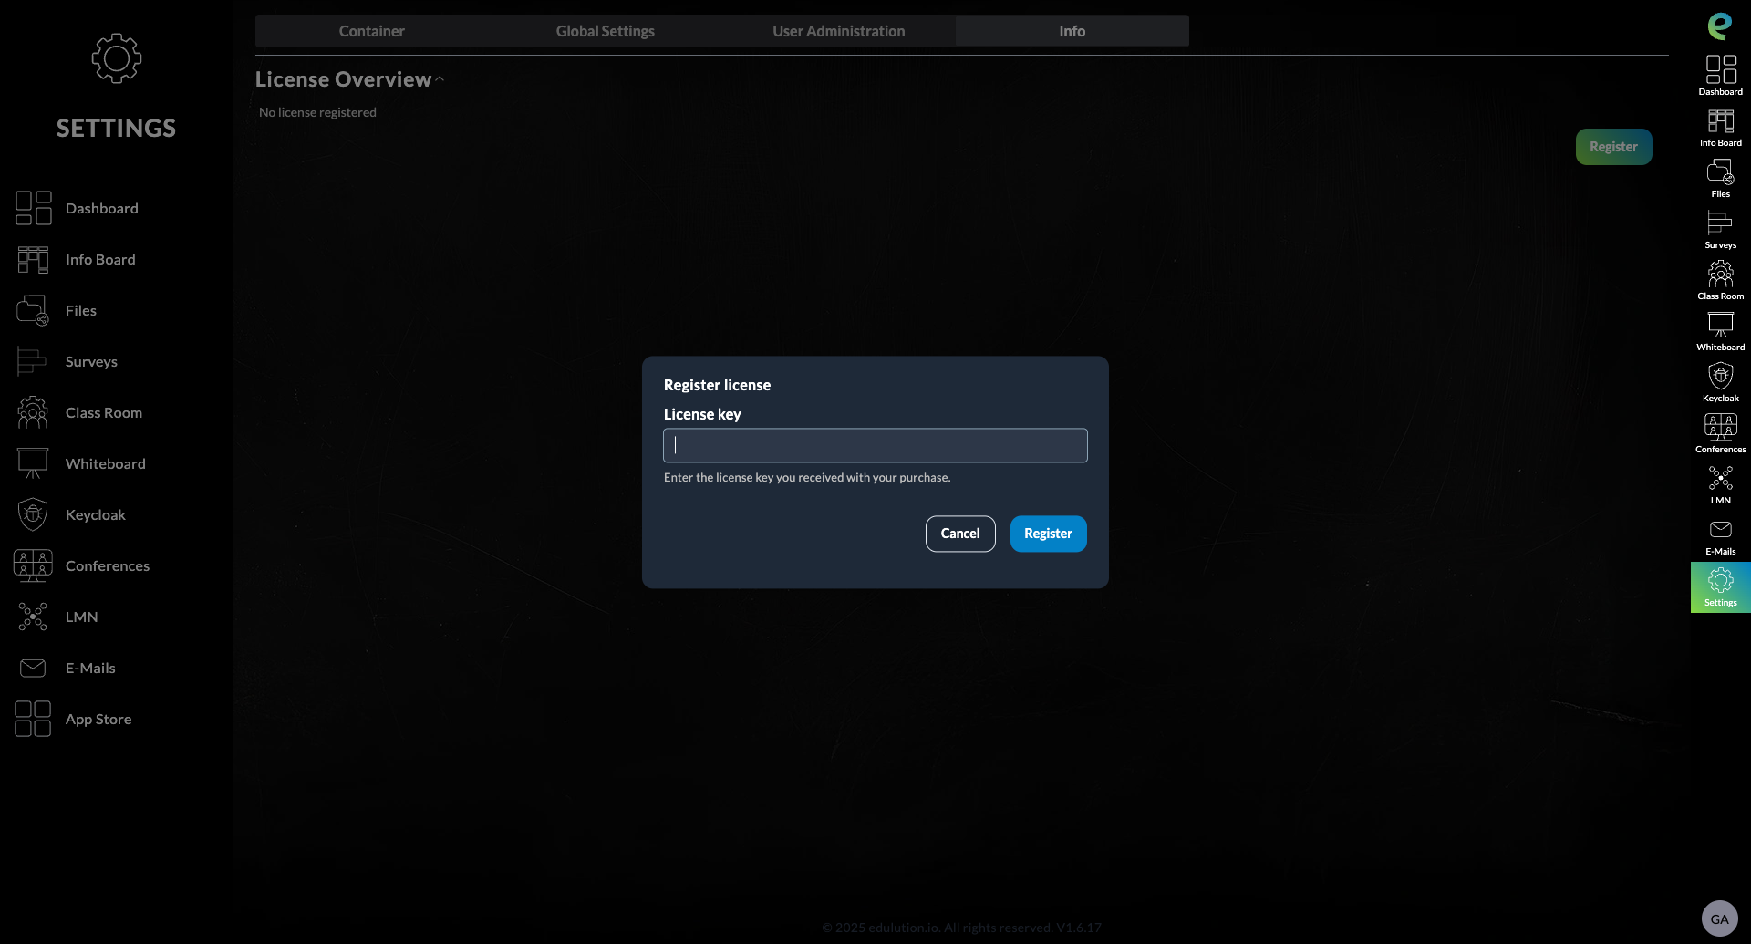The image size is (1751, 944).
Task: Click into the License key input field
Action: point(875,445)
